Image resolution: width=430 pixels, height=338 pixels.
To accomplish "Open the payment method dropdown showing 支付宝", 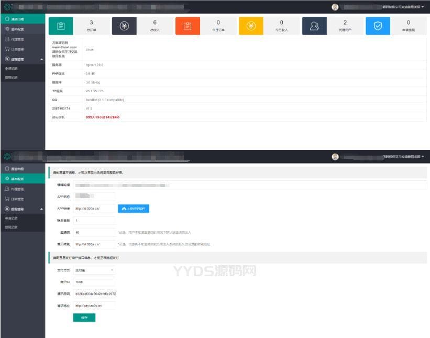I will (x=94, y=270).
